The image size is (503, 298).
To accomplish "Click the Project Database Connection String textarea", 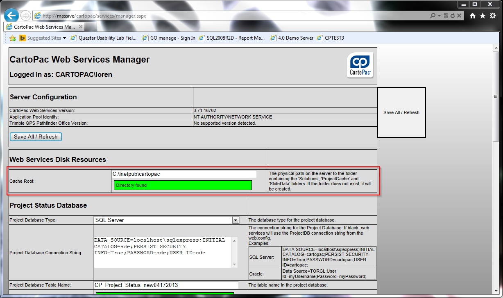I will [x=162, y=252].
